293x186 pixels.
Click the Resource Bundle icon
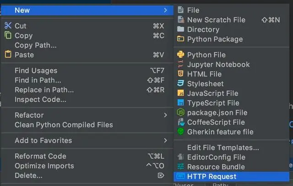pos(181,166)
